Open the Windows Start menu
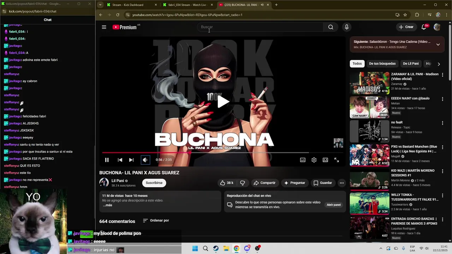 (x=195, y=248)
